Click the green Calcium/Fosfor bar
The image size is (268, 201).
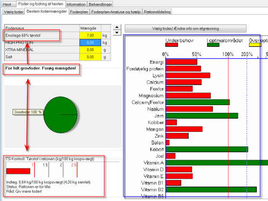tap(197, 102)
